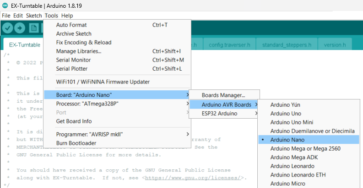Image resolution: width=363 pixels, height=188 pixels.
Task: Click the New sketch page icon
Action: tap(33, 28)
